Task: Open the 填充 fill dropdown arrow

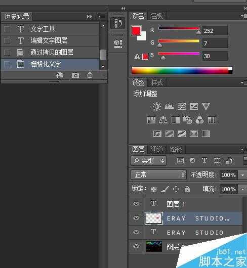Action: point(242,189)
